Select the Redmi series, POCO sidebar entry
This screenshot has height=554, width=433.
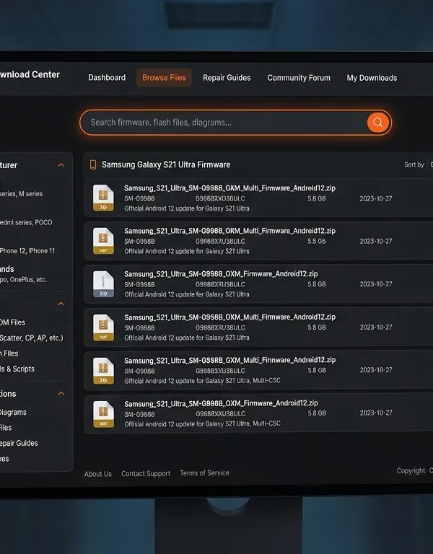click(x=26, y=222)
